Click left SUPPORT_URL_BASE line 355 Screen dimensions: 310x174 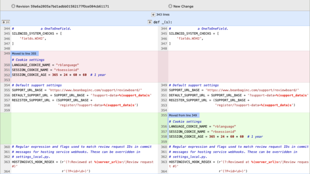[77, 90]
